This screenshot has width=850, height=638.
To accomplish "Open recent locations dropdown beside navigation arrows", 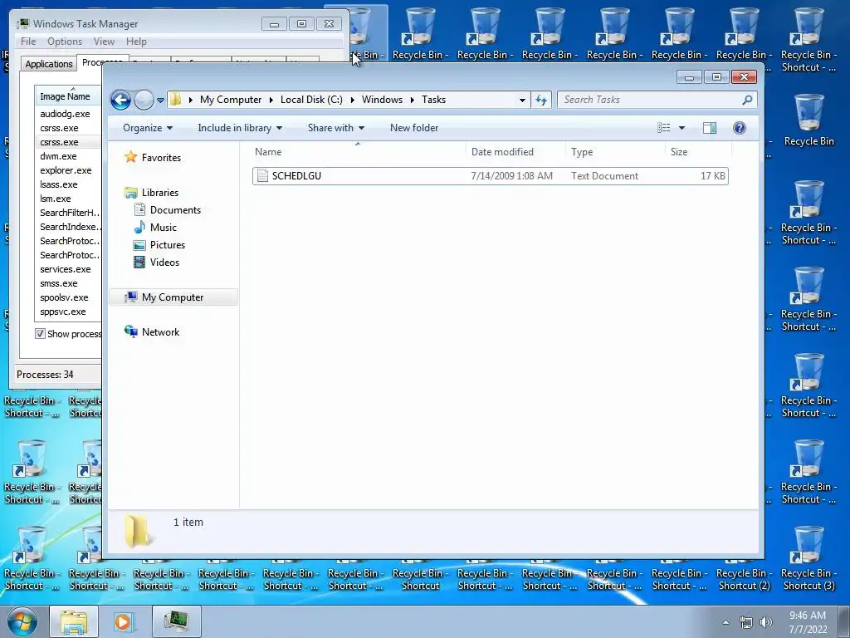I will 160,101.
